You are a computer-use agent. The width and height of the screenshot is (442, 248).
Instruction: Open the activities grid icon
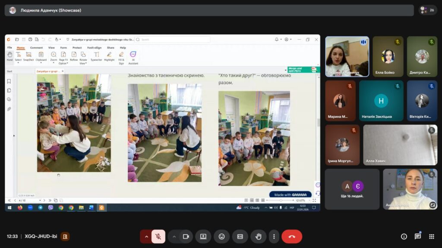(x=431, y=236)
